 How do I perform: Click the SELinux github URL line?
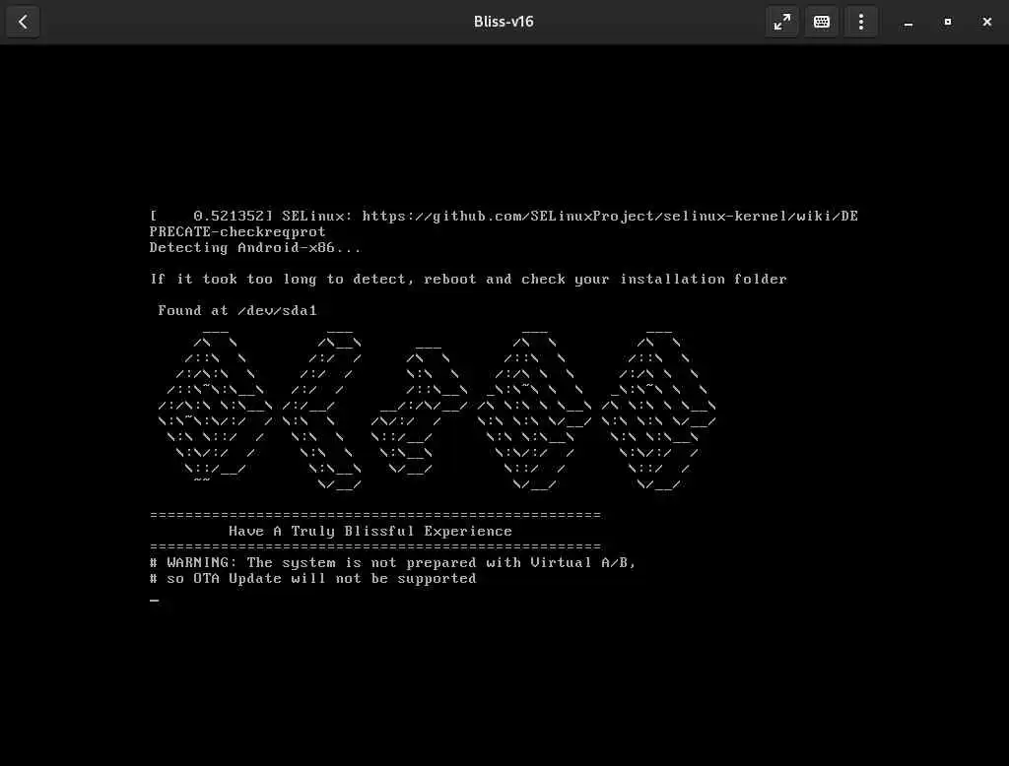click(504, 216)
